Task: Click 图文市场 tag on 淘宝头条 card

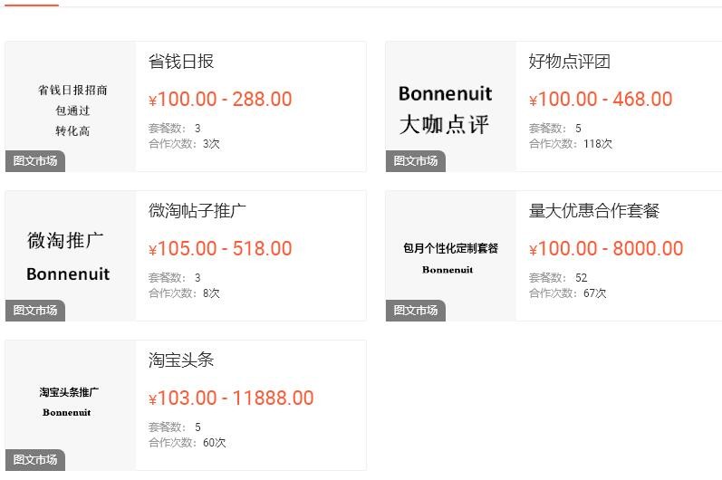Action: [35, 460]
